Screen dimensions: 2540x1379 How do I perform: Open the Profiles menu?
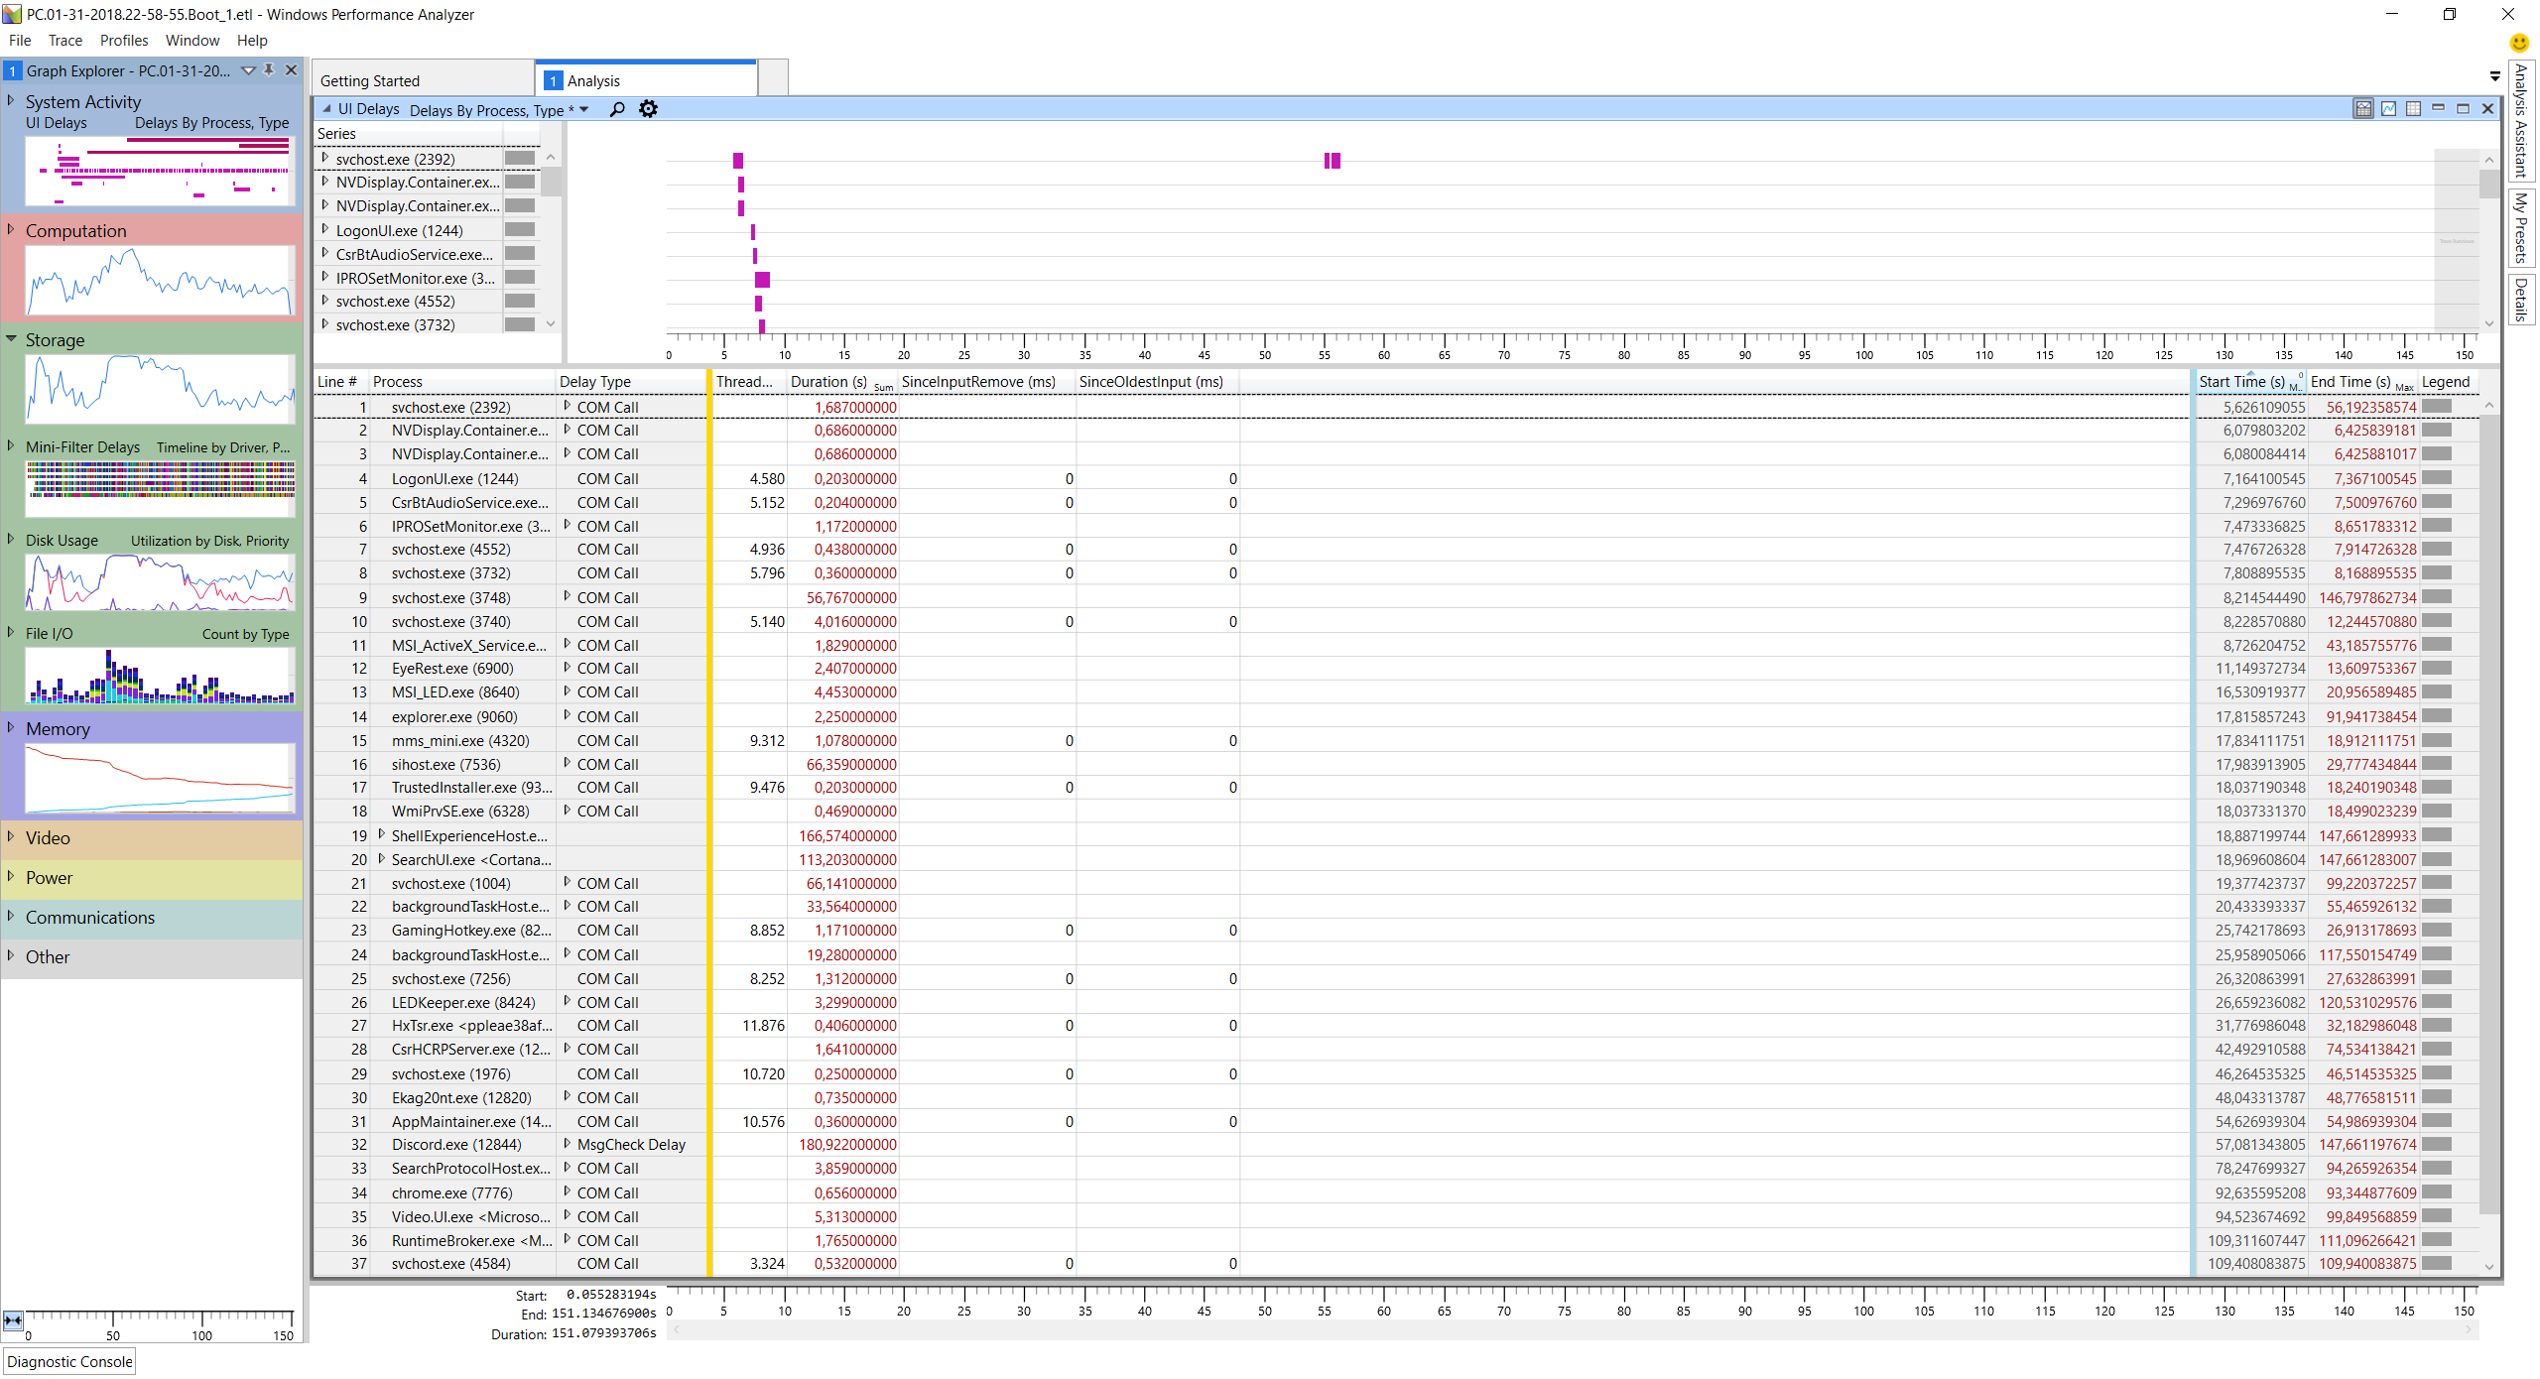(123, 41)
